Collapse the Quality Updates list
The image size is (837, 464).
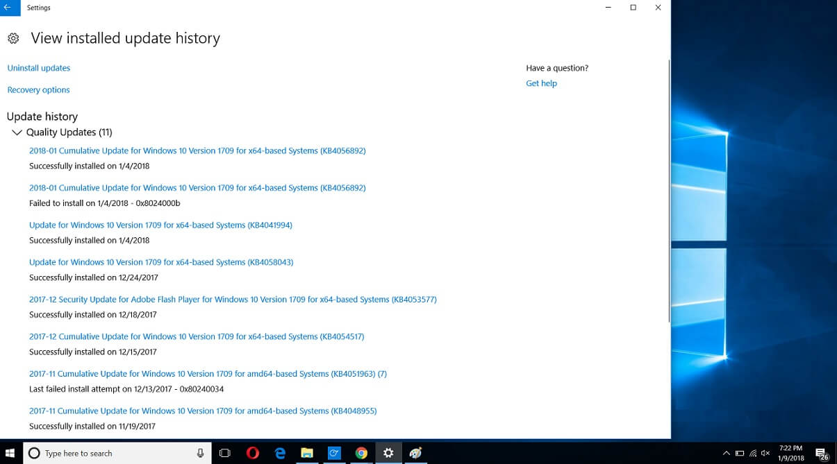17,132
